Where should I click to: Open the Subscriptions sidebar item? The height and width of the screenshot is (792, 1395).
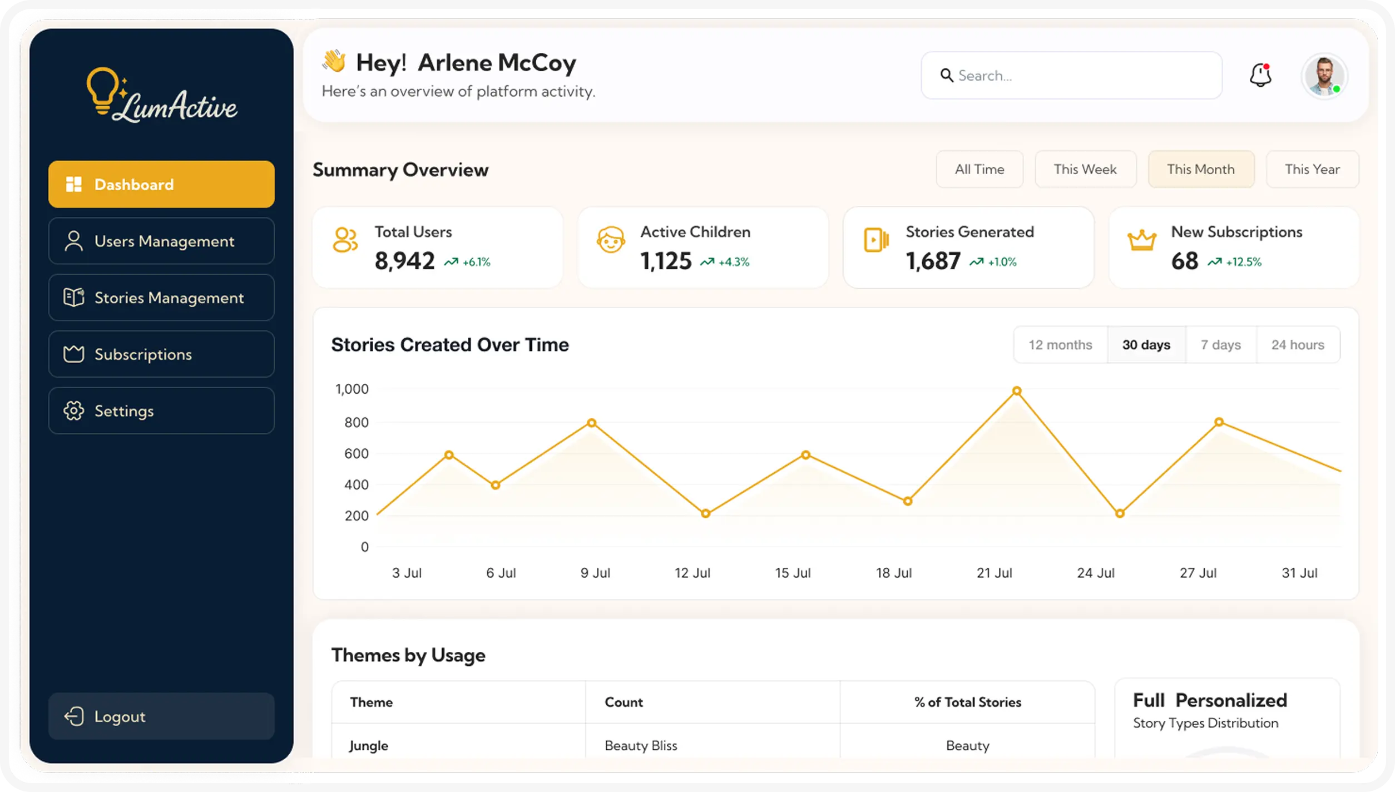(x=161, y=354)
